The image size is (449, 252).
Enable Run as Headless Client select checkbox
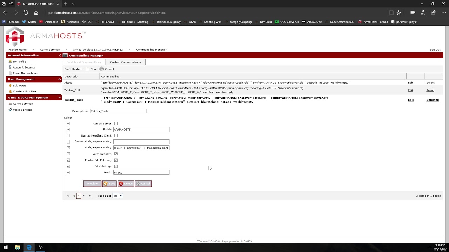68,135
